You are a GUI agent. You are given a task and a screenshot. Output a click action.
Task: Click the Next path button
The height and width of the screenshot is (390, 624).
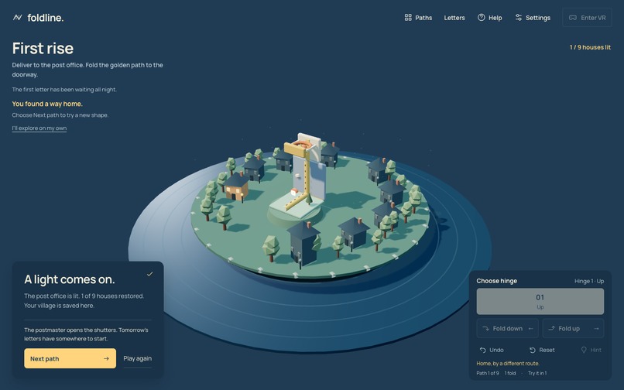70,358
